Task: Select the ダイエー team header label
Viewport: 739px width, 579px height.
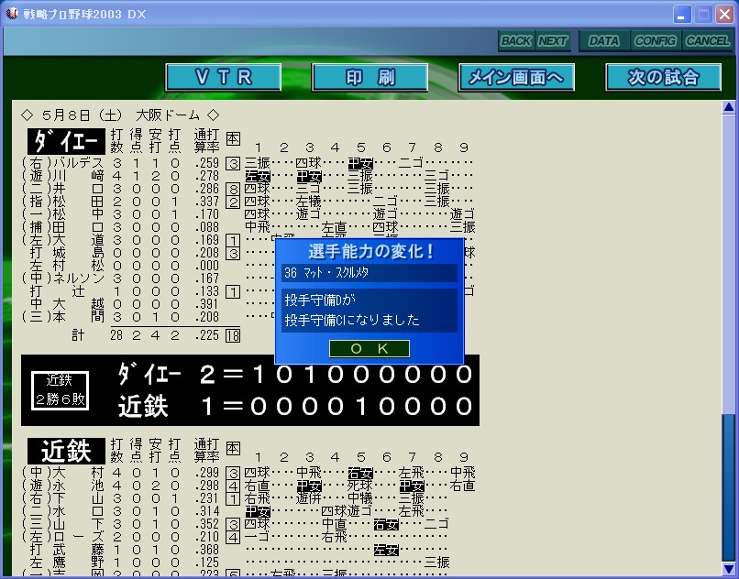Action: click(x=64, y=142)
